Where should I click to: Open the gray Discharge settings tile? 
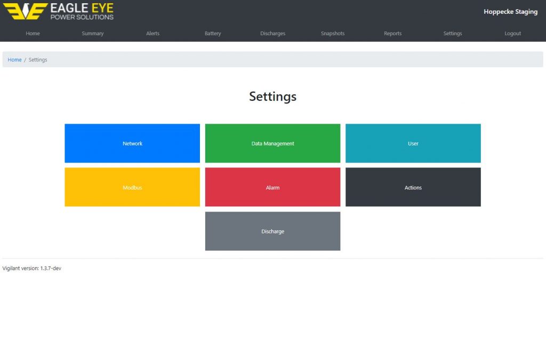pyautogui.click(x=272, y=231)
